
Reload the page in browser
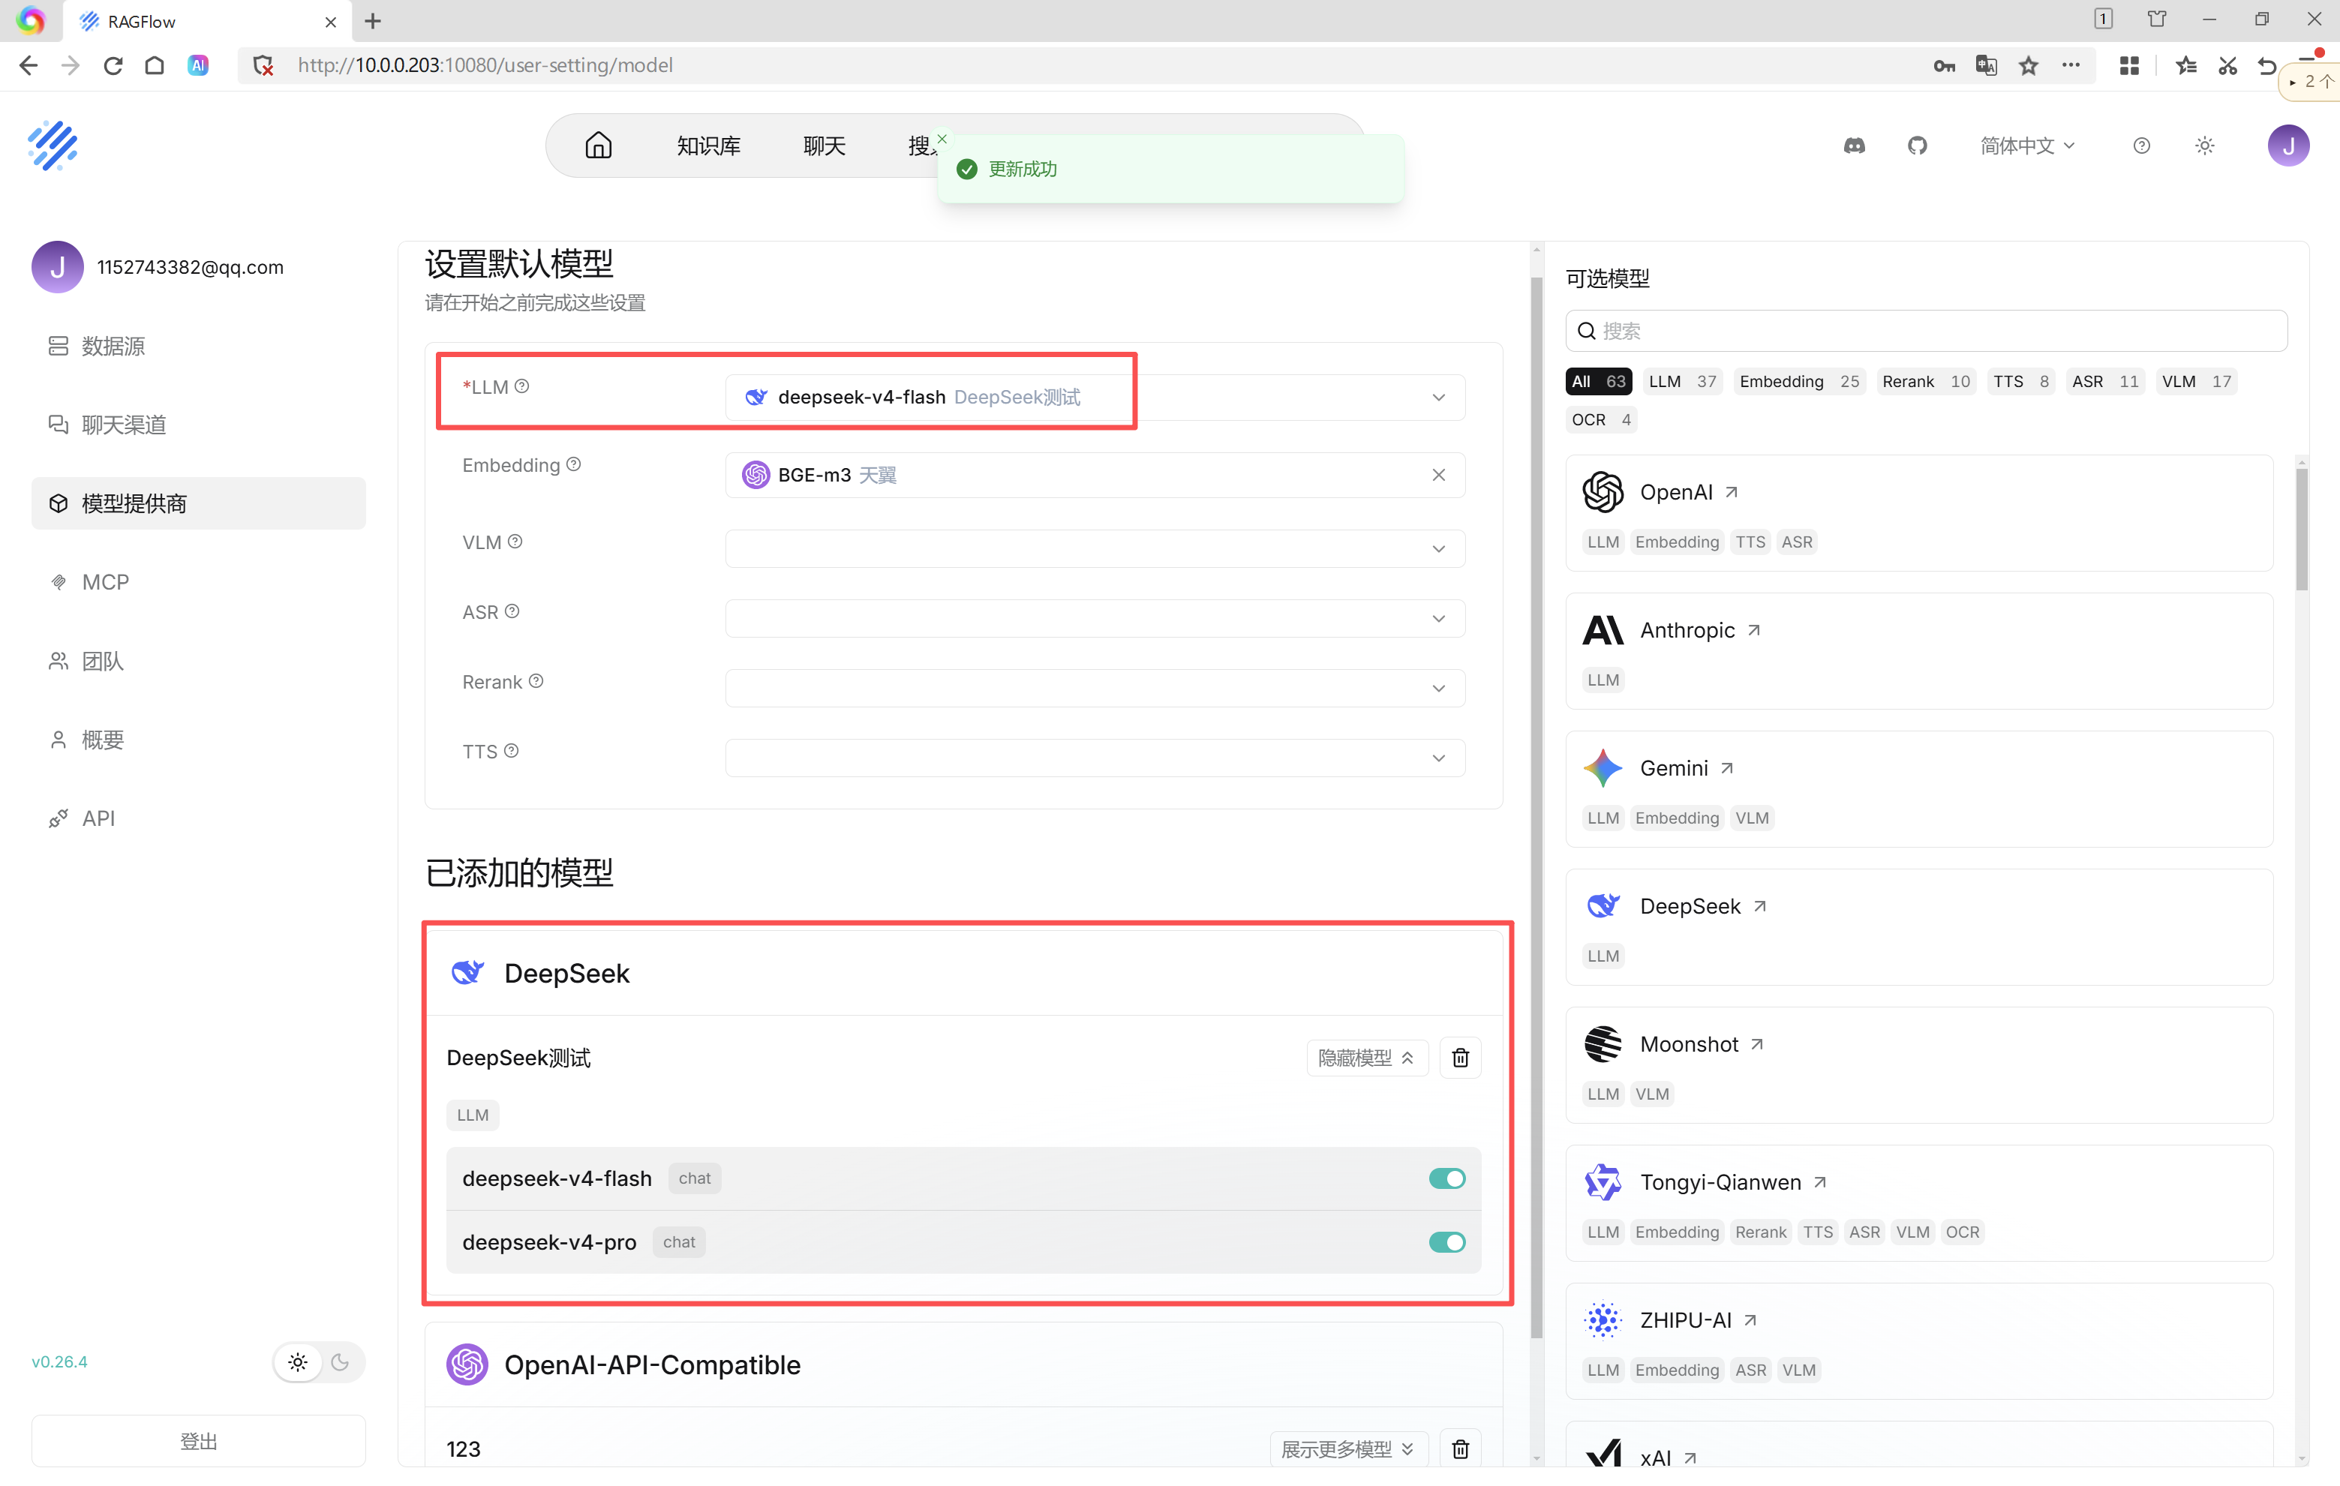pyautogui.click(x=113, y=65)
